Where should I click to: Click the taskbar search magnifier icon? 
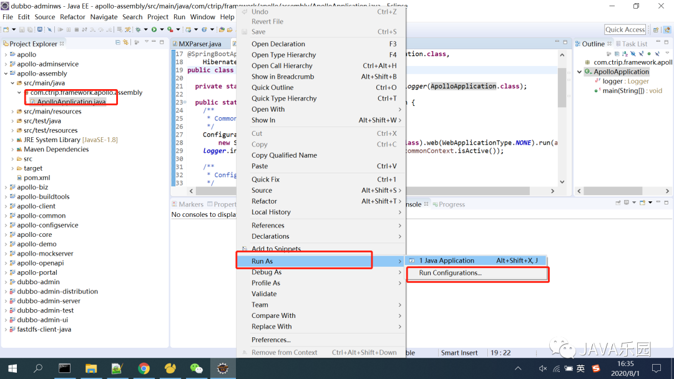38,368
